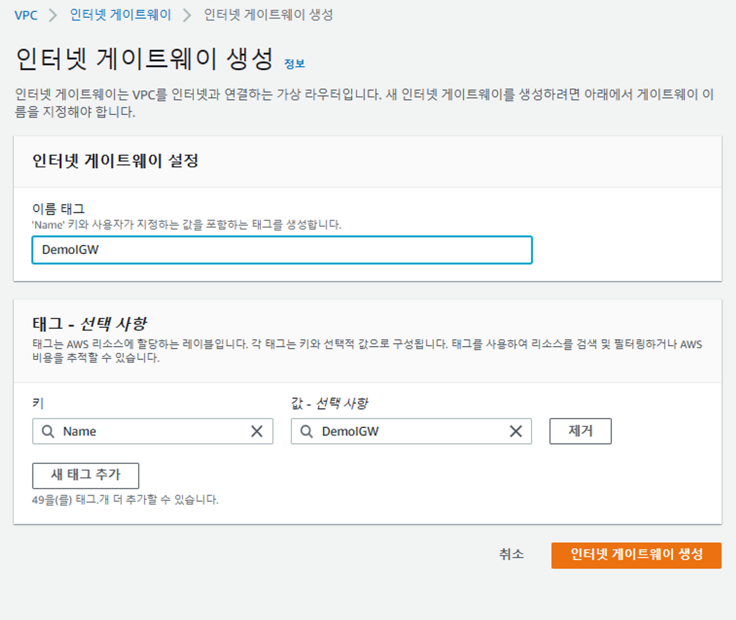
Task: Focus the 이름 태그 input containing DemoIGW
Action: [282, 250]
